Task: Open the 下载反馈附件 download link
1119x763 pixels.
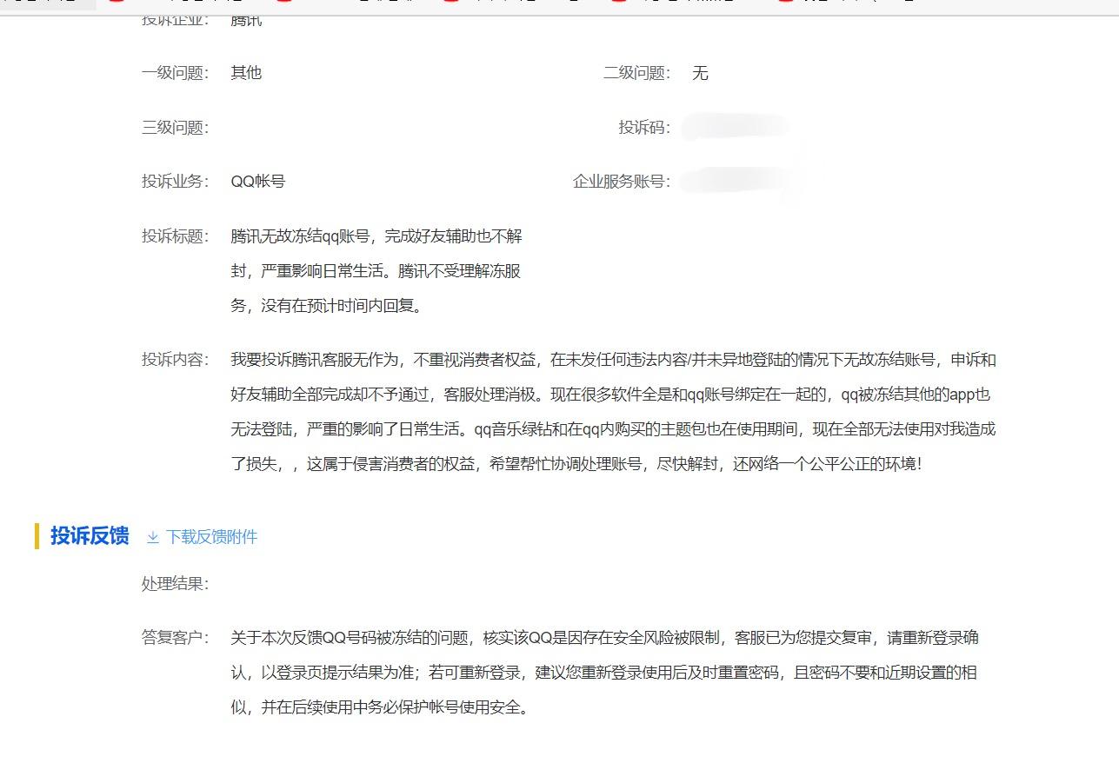Action: tap(202, 537)
